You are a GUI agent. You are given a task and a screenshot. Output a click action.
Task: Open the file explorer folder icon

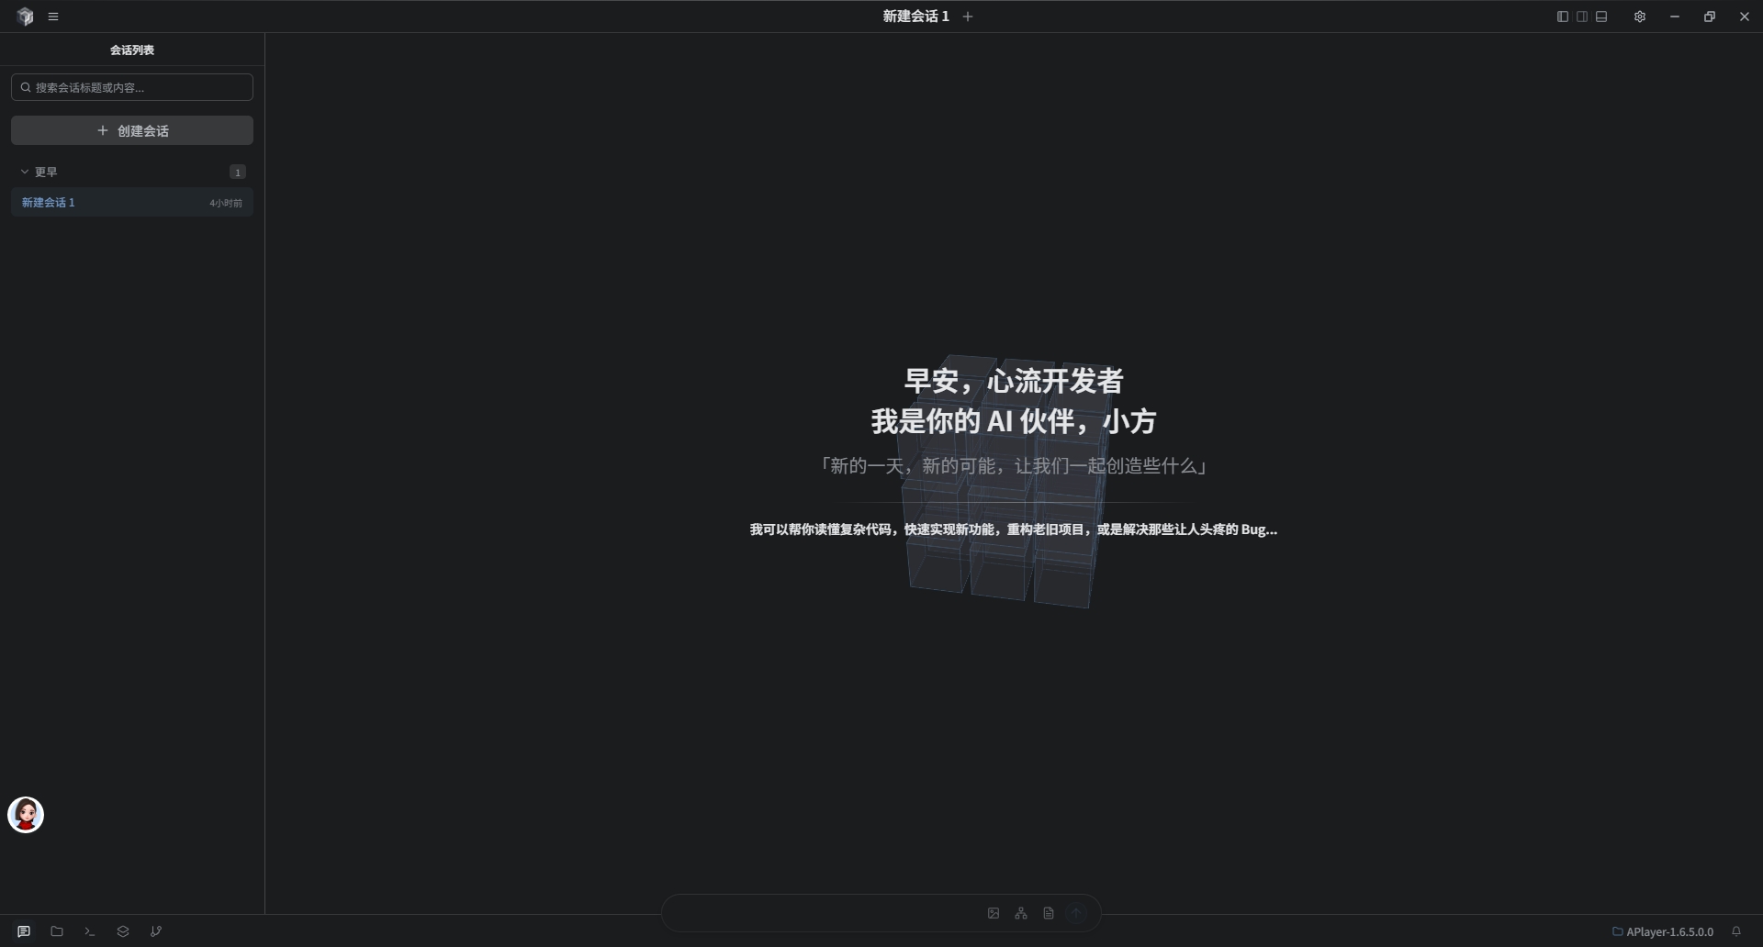[x=56, y=931]
